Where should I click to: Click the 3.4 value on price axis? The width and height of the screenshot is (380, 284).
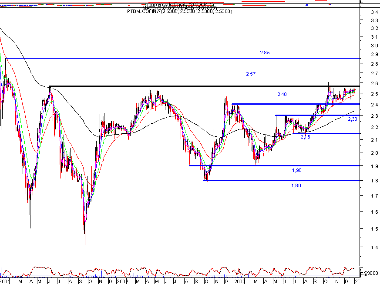pyautogui.click(x=374, y=12)
